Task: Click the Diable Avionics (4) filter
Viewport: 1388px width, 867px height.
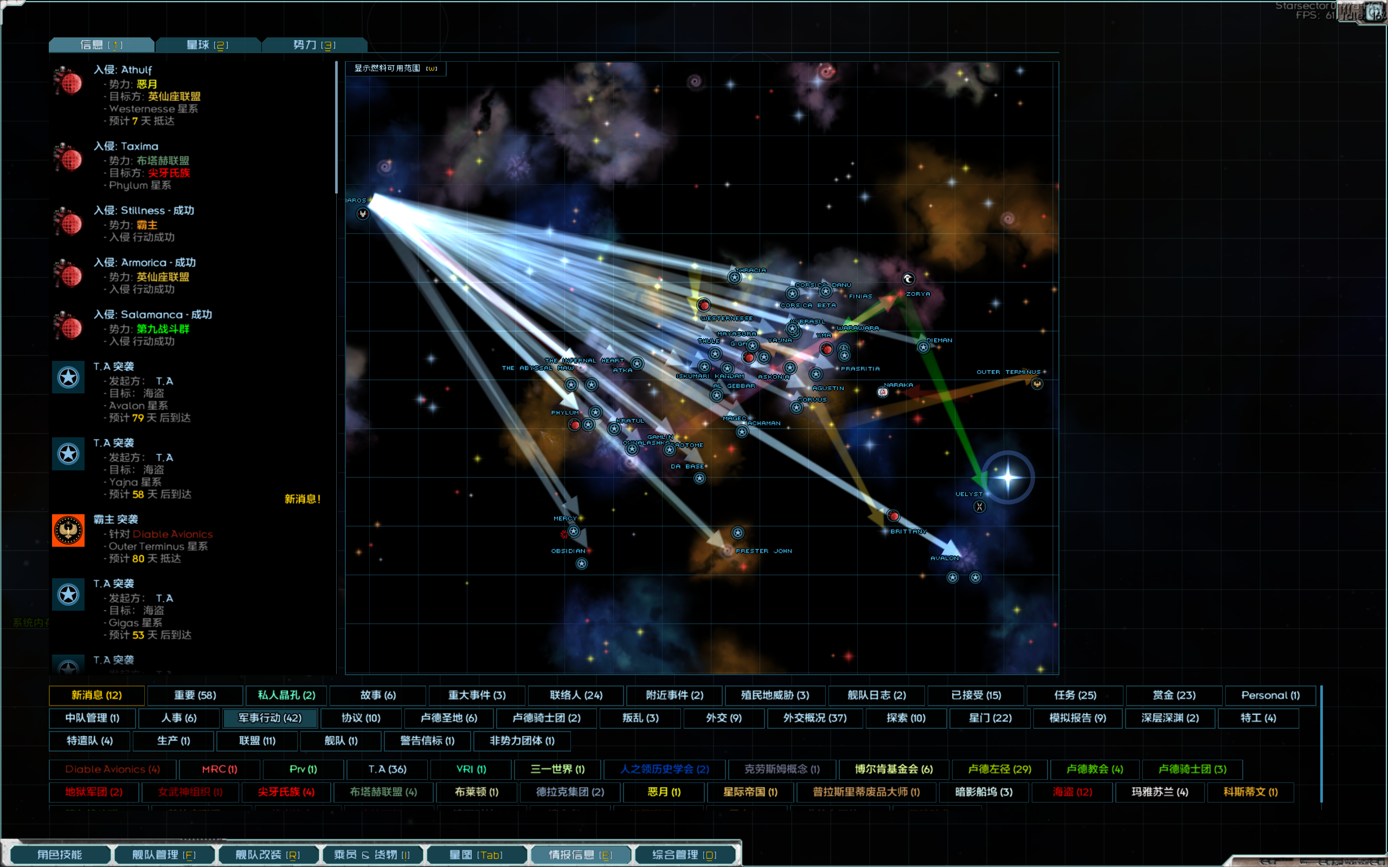Action: click(x=112, y=769)
